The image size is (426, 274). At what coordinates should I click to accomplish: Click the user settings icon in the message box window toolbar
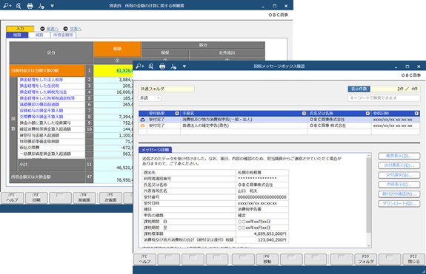173,66
